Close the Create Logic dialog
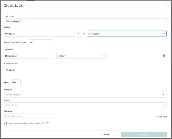 (x=167, y=5)
